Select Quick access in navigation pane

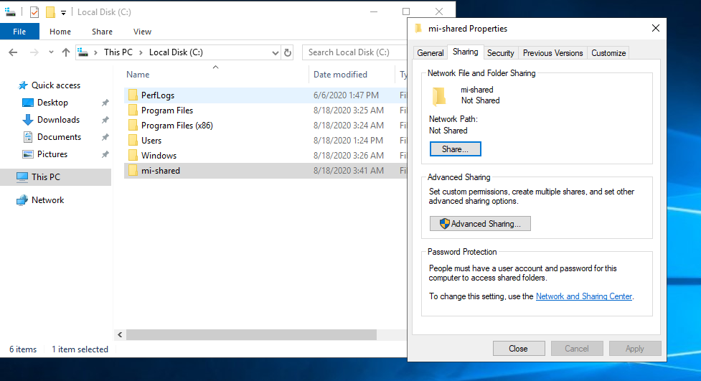point(56,85)
